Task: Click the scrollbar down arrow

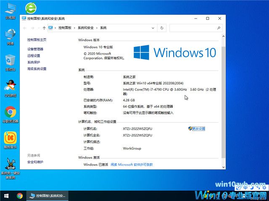Action: click(223, 167)
